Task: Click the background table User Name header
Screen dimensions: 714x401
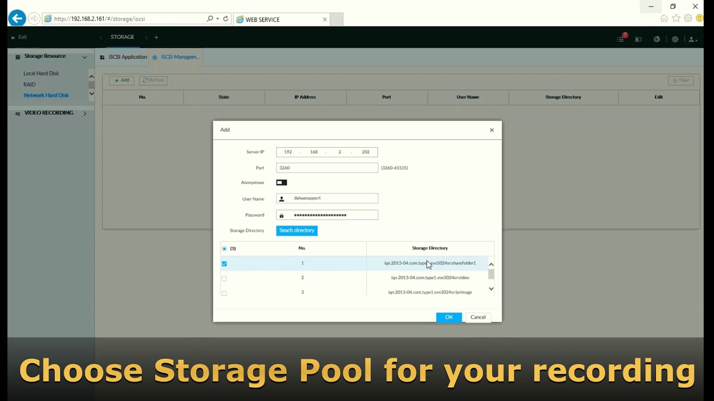Action: coord(468,97)
